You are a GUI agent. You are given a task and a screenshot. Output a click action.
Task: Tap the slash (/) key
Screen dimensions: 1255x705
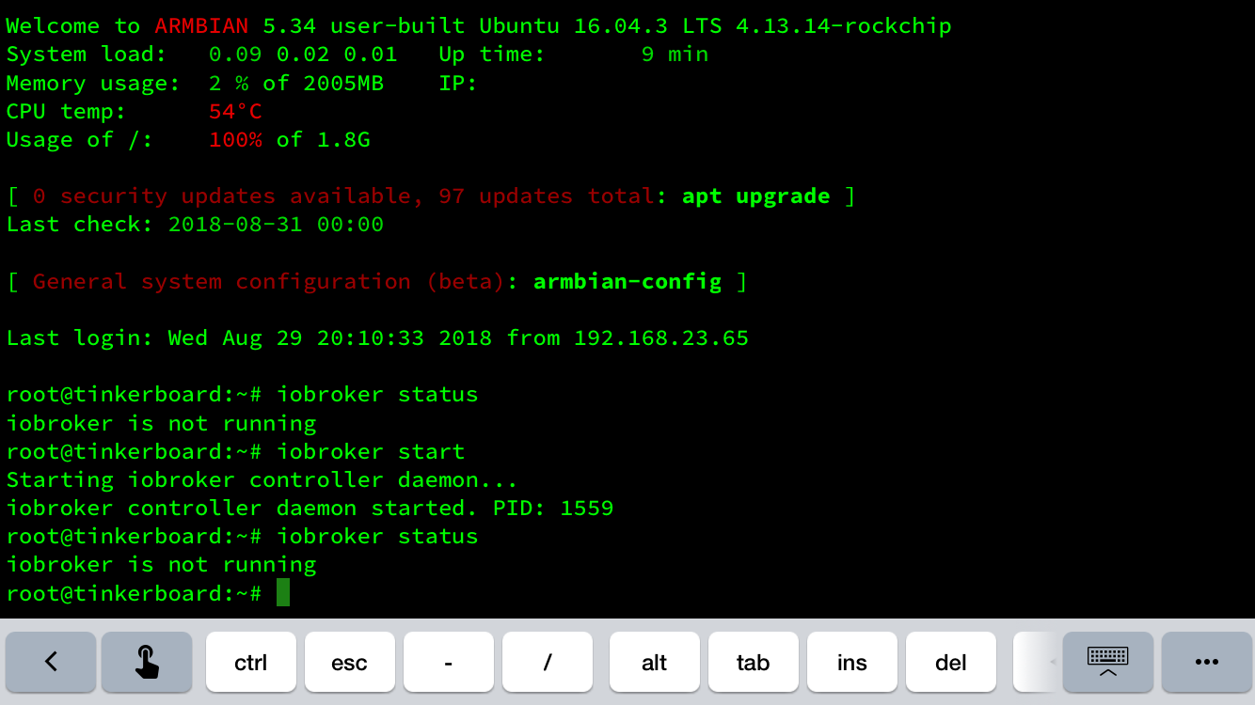point(548,662)
